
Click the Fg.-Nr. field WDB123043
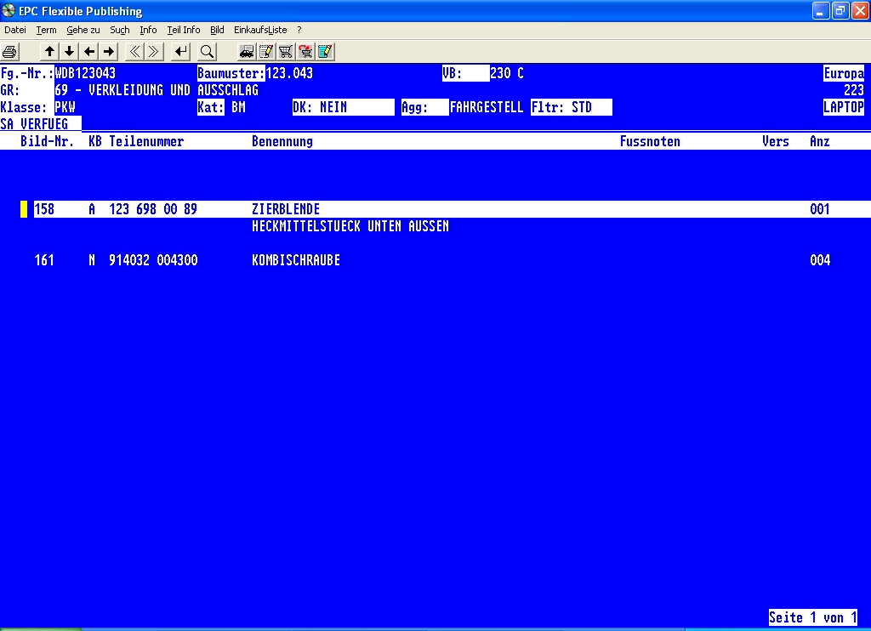[85, 73]
